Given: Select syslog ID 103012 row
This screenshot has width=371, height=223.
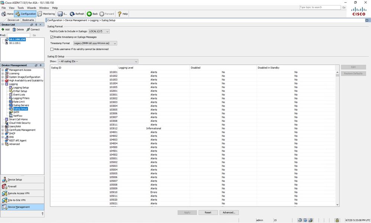Looking at the screenshot, I should tap(193, 128).
